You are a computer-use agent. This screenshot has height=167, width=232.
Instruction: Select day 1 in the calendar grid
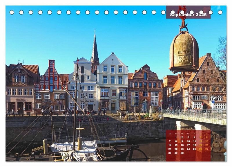pos(176,137)
